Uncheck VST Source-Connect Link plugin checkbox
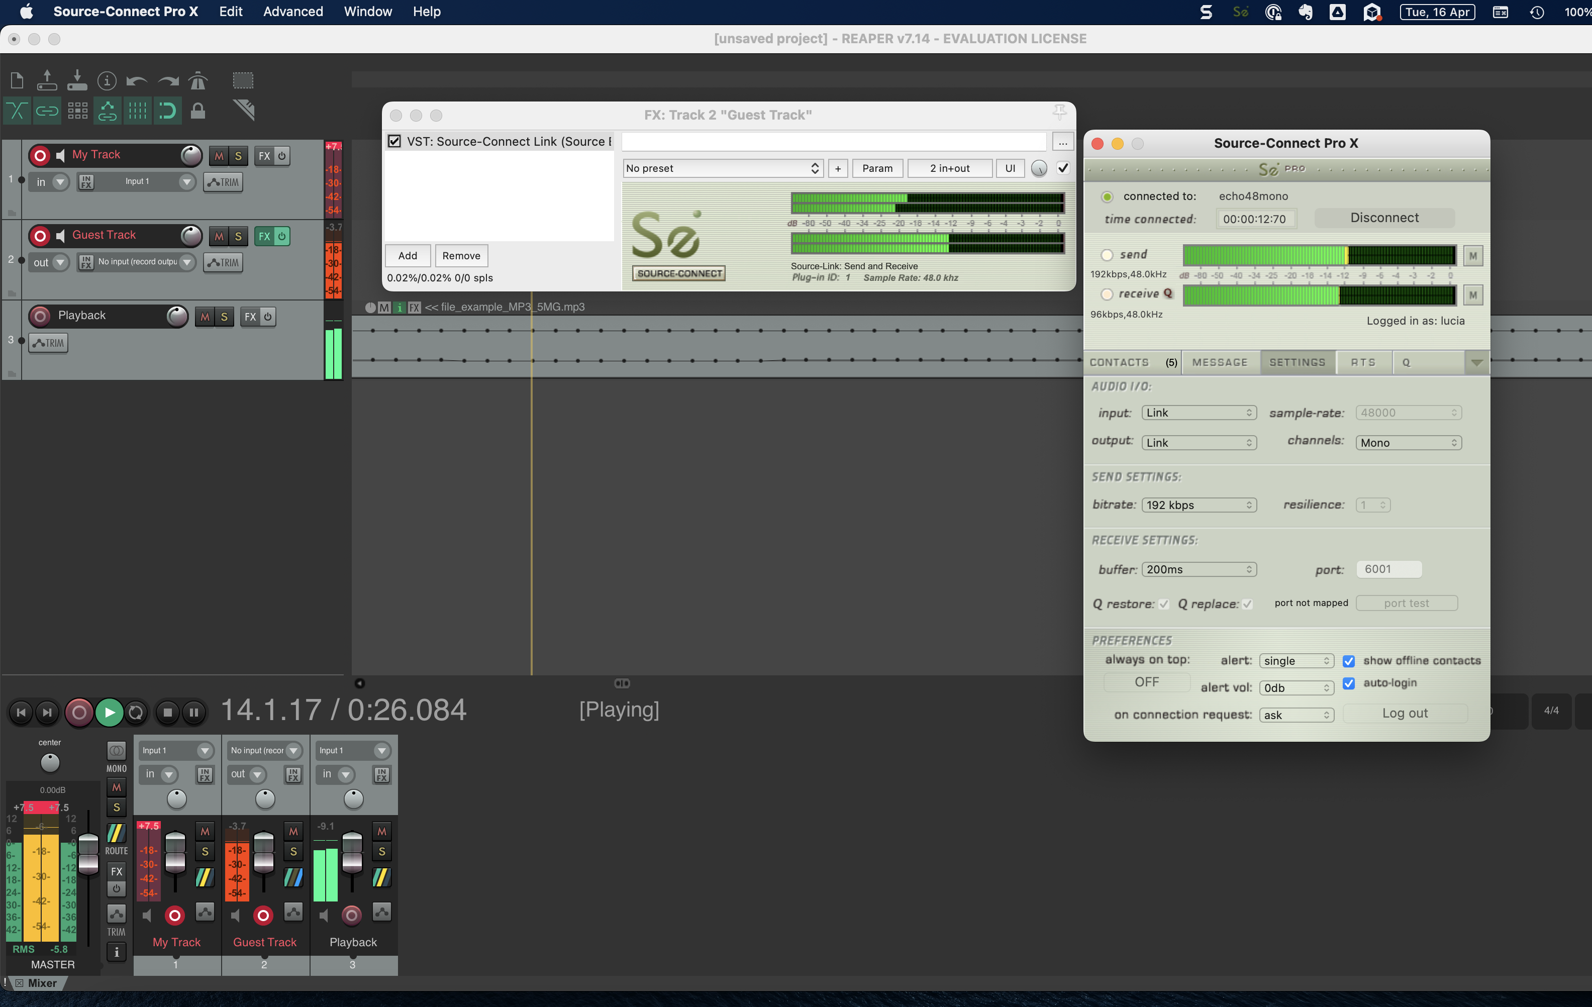This screenshot has width=1592, height=1007. tap(394, 142)
